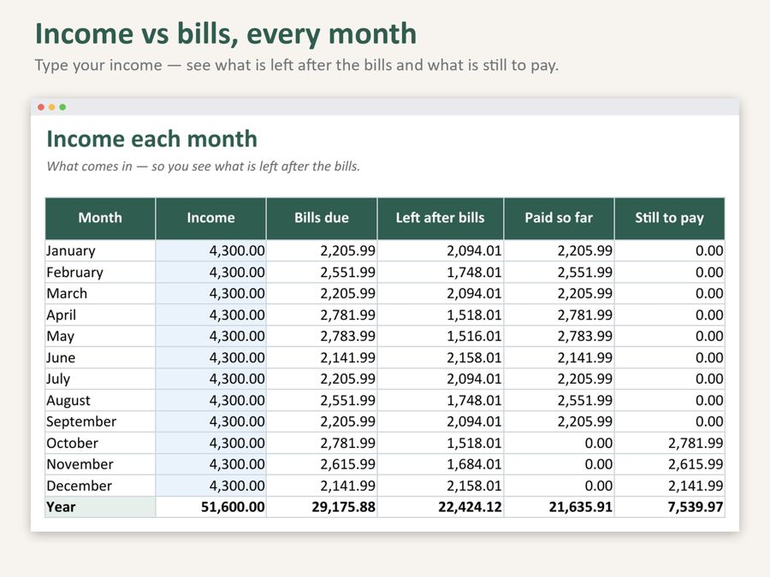Screen dimensions: 770x577
Task: Click the December income input cell
Action: pos(210,486)
